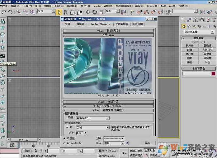The image size is (217, 158).
Task: Toggle the 自动栅格 checkbox
Action: 205,42
